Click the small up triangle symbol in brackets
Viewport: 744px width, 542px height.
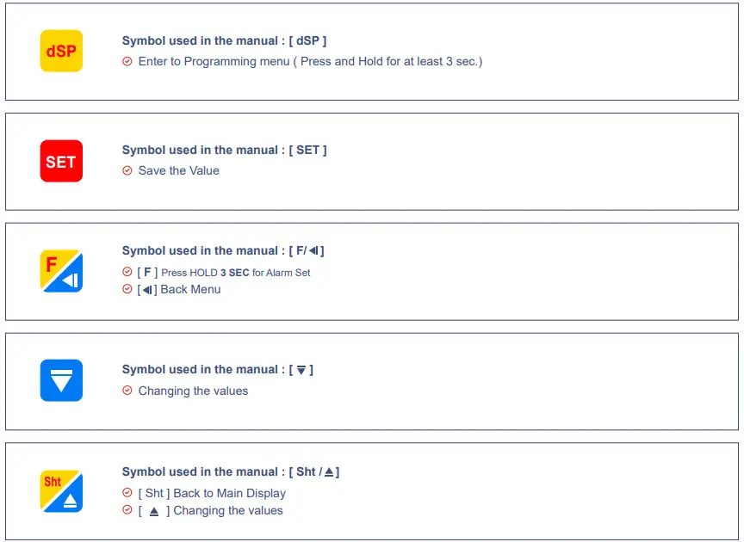point(154,511)
